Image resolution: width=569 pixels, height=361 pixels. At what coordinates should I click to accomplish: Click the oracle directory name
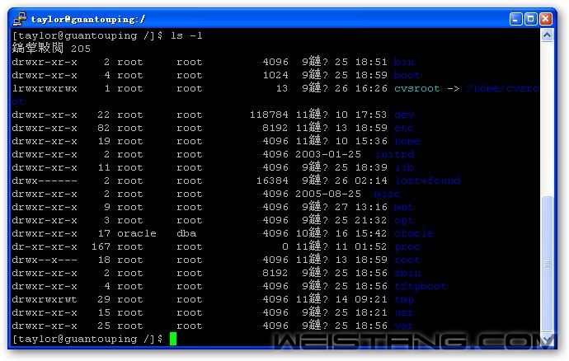pyautogui.click(x=413, y=233)
